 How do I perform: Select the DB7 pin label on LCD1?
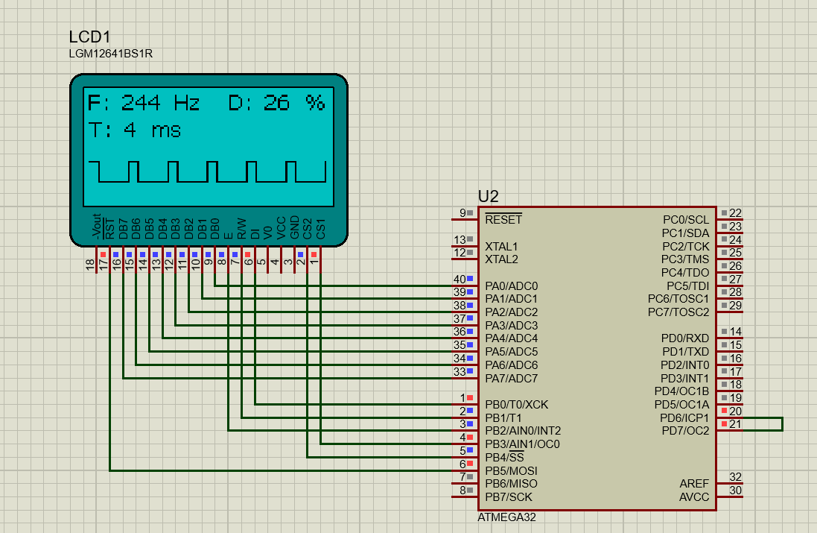click(123, 229)
